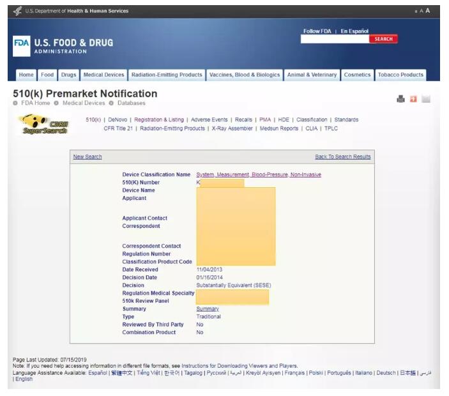Image resolution: width=449 pixels, height=396 pixels.
Task: Click the printer icon
Action: [x=400, y=99]
